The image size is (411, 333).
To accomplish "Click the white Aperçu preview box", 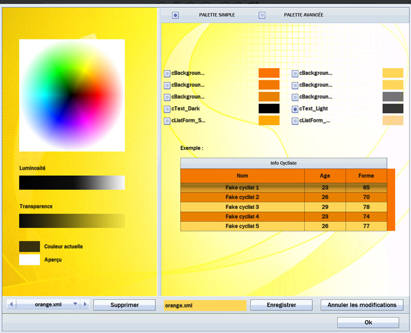I will (x=29, y=260).
